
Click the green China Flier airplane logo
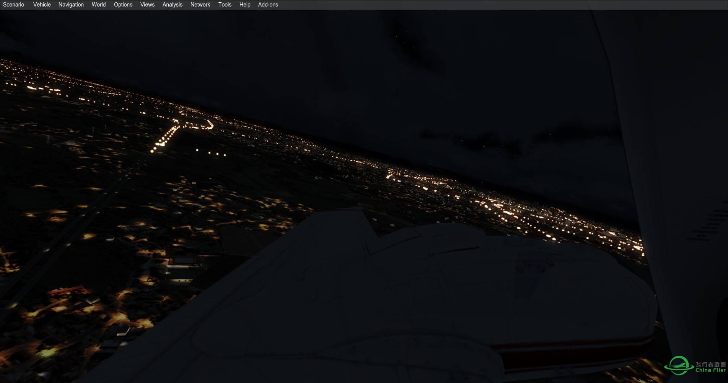[679, 365]
